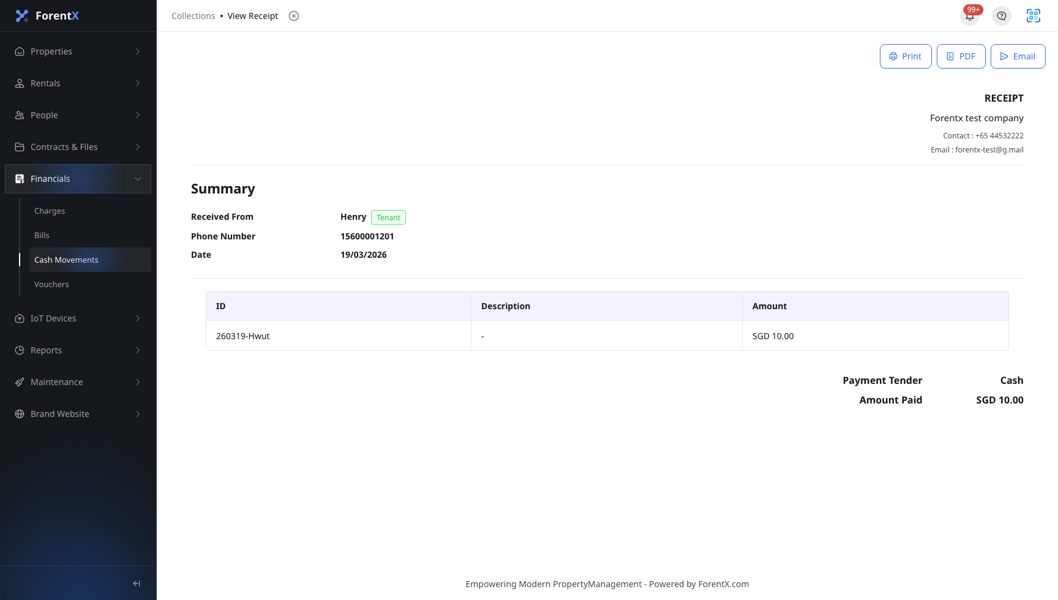Click the Contracts & Files folder icon
Image resolution: width=1058 pixels, height=600 pixels.
20,147
